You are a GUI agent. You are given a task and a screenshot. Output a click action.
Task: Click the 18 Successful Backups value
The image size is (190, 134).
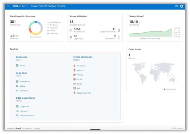coord(72,22)
